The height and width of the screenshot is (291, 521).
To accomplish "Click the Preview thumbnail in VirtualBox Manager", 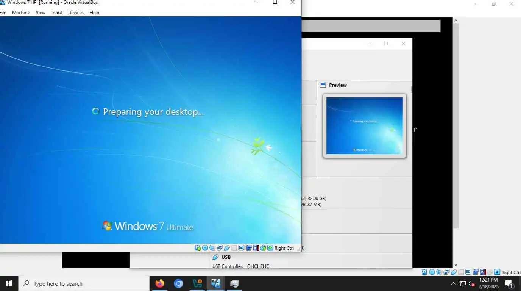I will (x=365, y=126).
